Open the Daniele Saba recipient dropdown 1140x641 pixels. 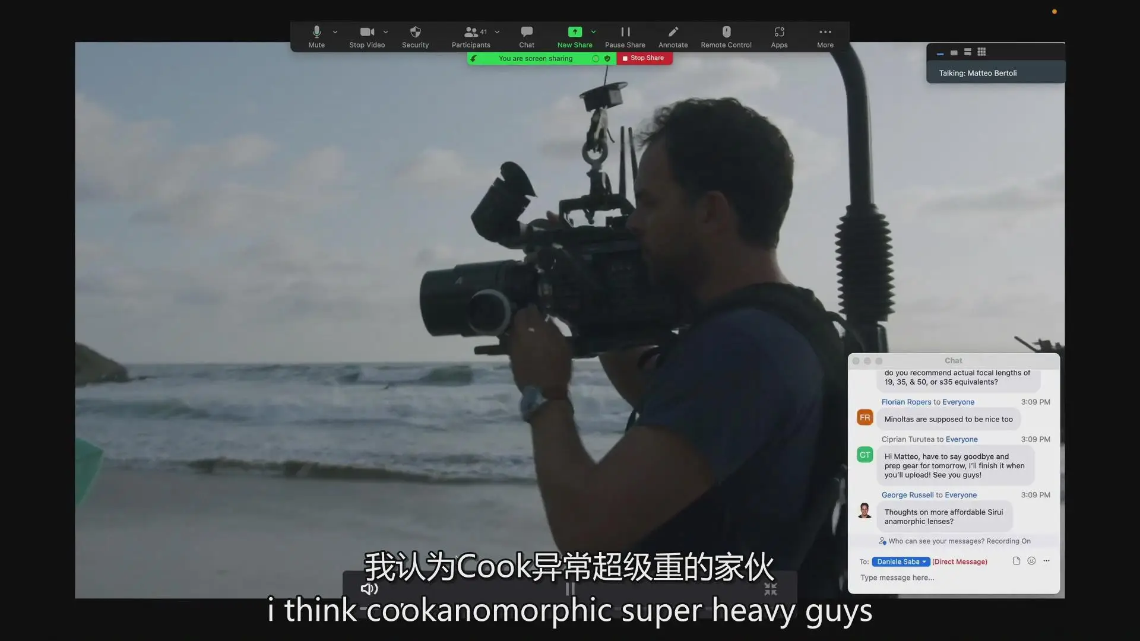(x=901, y=561)
